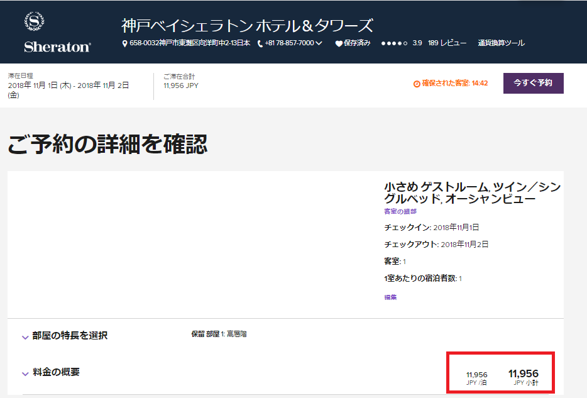
Task: Click the phone icon beside +81 number
Action: coord(260,44)
